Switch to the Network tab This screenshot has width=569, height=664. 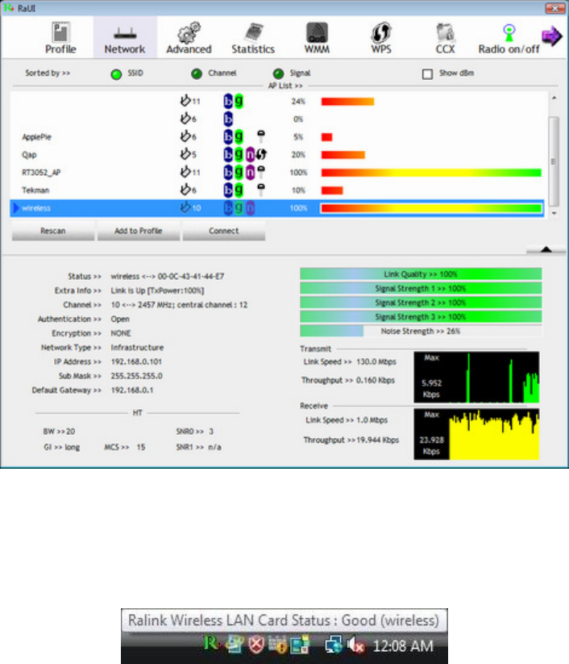click(x=125, y=38)
